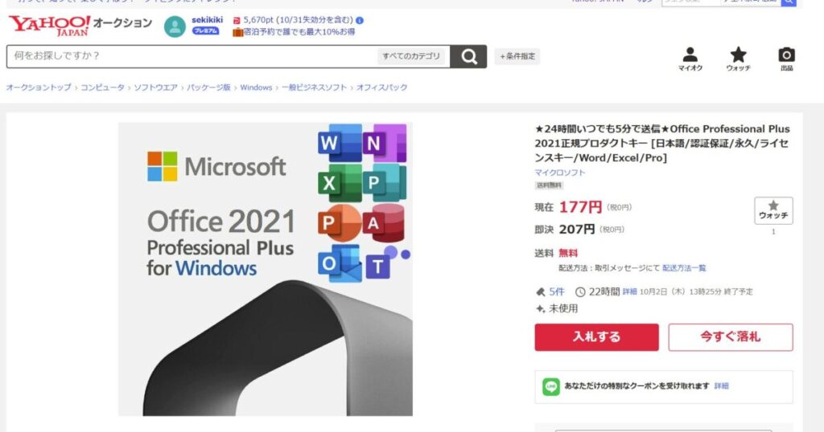
Task: Open the 配送方法一覧 link
Action: pos(684,268)
